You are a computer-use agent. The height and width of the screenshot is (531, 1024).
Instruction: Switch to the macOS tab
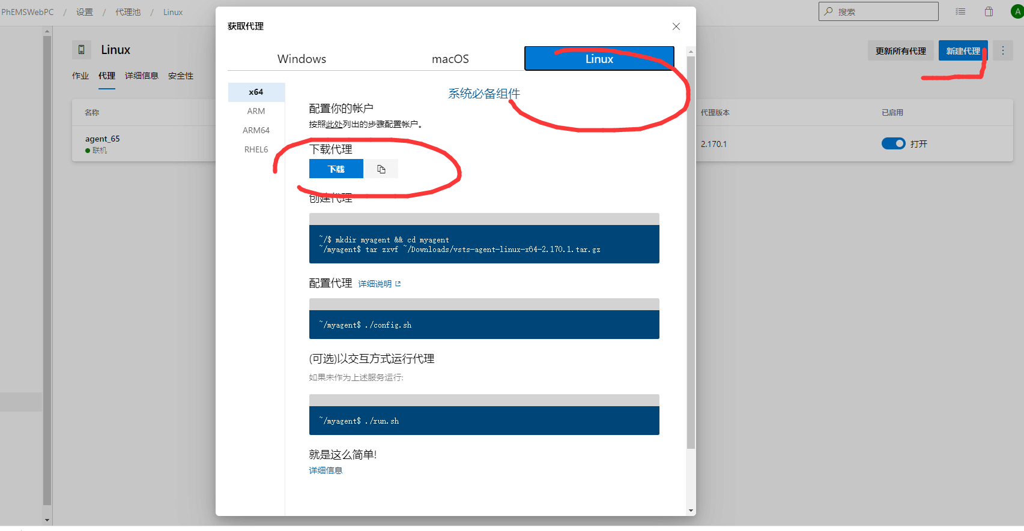coord(450,59)
